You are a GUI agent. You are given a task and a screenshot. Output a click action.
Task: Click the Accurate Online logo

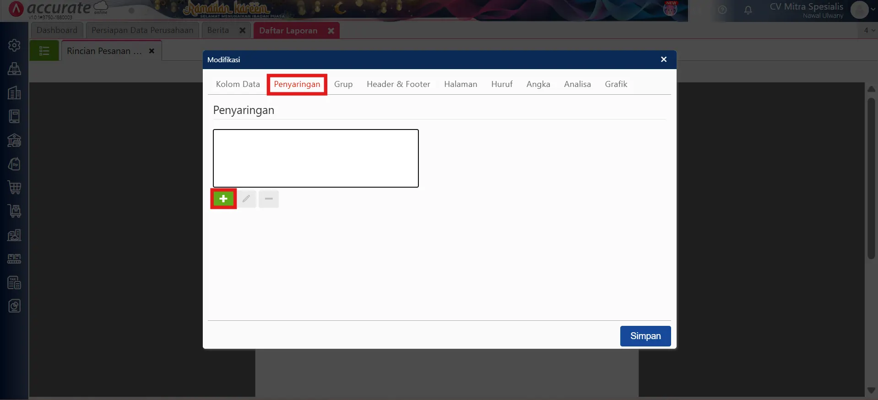[59, 9]
